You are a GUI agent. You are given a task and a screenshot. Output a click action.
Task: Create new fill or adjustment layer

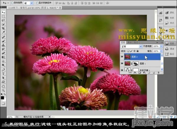tap(144, 73)
